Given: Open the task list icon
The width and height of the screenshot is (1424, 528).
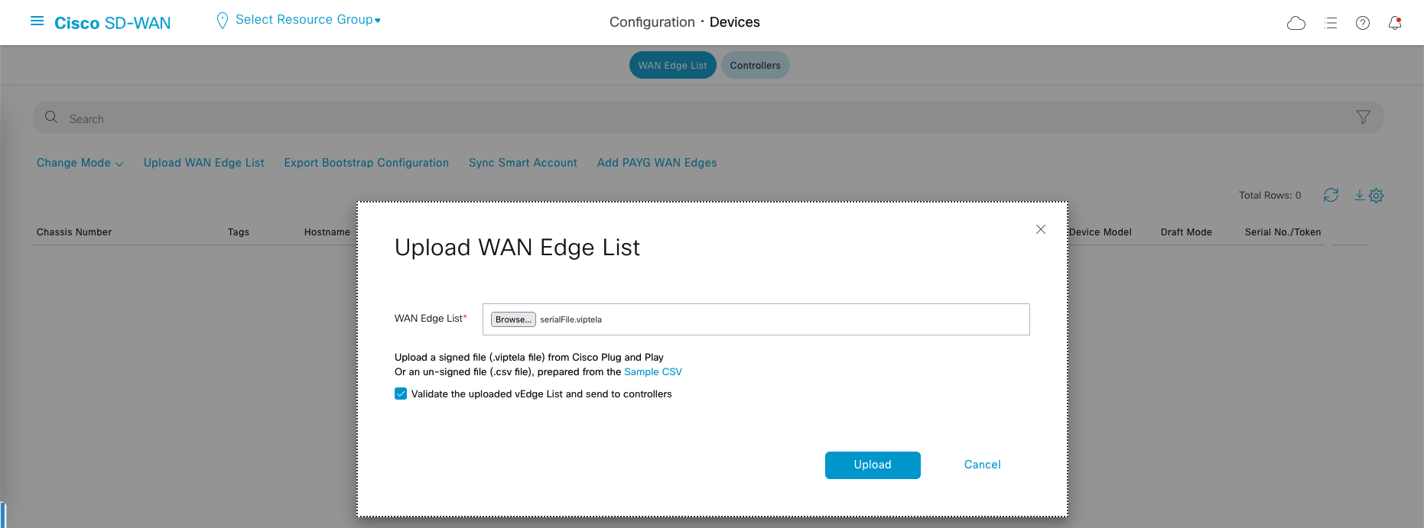Looking at the screenshot, I should (1331, 23).
